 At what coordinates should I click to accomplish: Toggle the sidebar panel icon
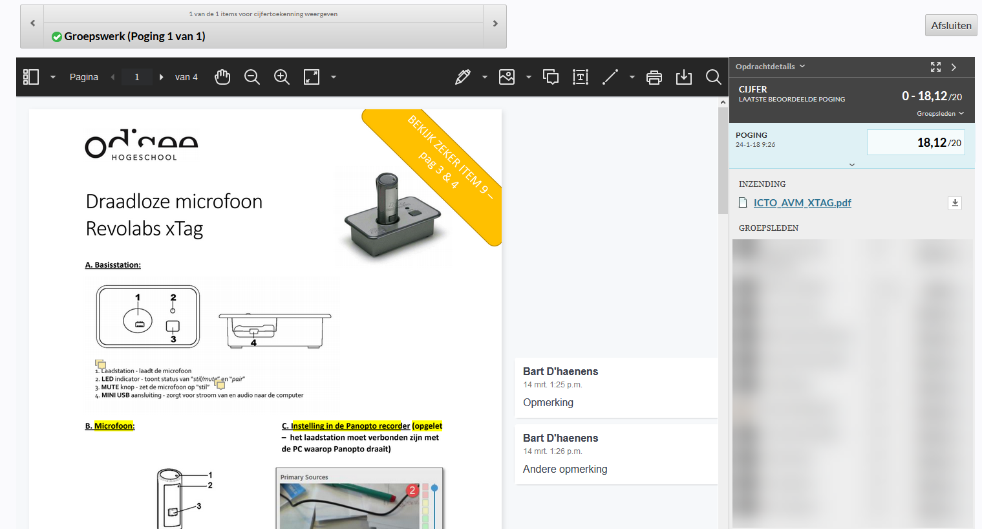[31, 77]
